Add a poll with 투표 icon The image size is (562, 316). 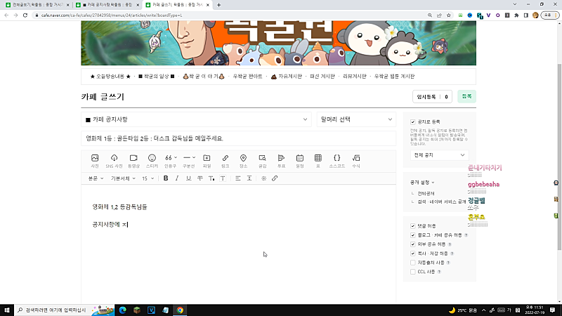coord(282,161)
